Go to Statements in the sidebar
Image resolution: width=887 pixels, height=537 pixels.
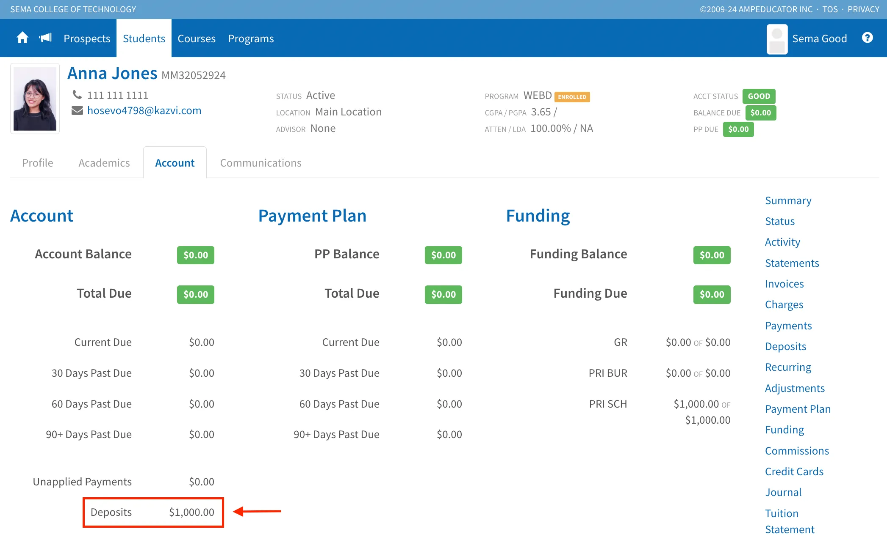(792, 263)
